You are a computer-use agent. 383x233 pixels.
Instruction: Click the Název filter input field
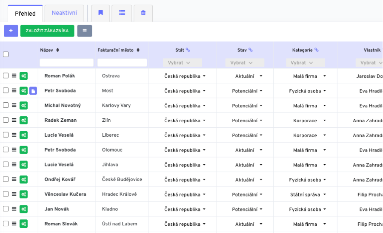point(66,63)
